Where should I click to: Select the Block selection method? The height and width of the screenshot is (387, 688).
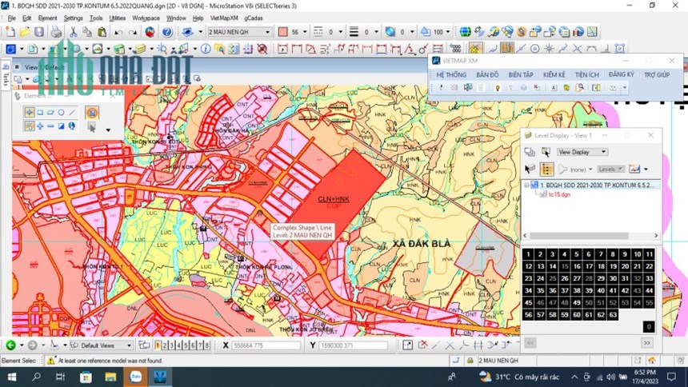pos(40,113)
